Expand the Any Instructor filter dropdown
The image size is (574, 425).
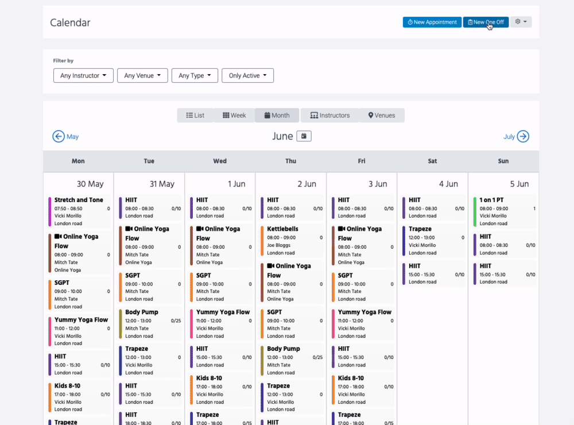83,75
